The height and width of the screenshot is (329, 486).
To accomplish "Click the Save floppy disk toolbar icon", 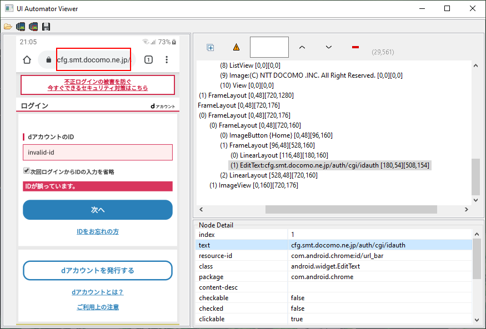I will click(46, 27).
